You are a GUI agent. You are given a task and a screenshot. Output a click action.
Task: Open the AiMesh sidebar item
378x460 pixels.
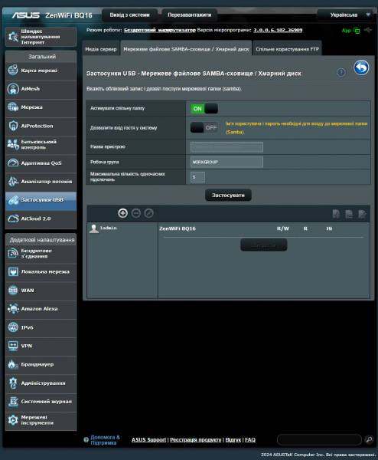point(41,89)
